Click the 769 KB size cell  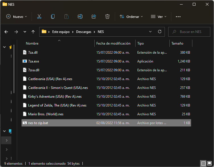pyautogui.click(x=185, y=97)
